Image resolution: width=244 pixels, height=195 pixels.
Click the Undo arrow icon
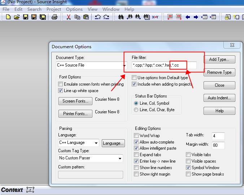(x=98, y=17)
